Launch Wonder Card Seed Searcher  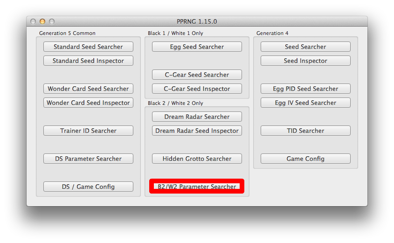coord(88,89)
